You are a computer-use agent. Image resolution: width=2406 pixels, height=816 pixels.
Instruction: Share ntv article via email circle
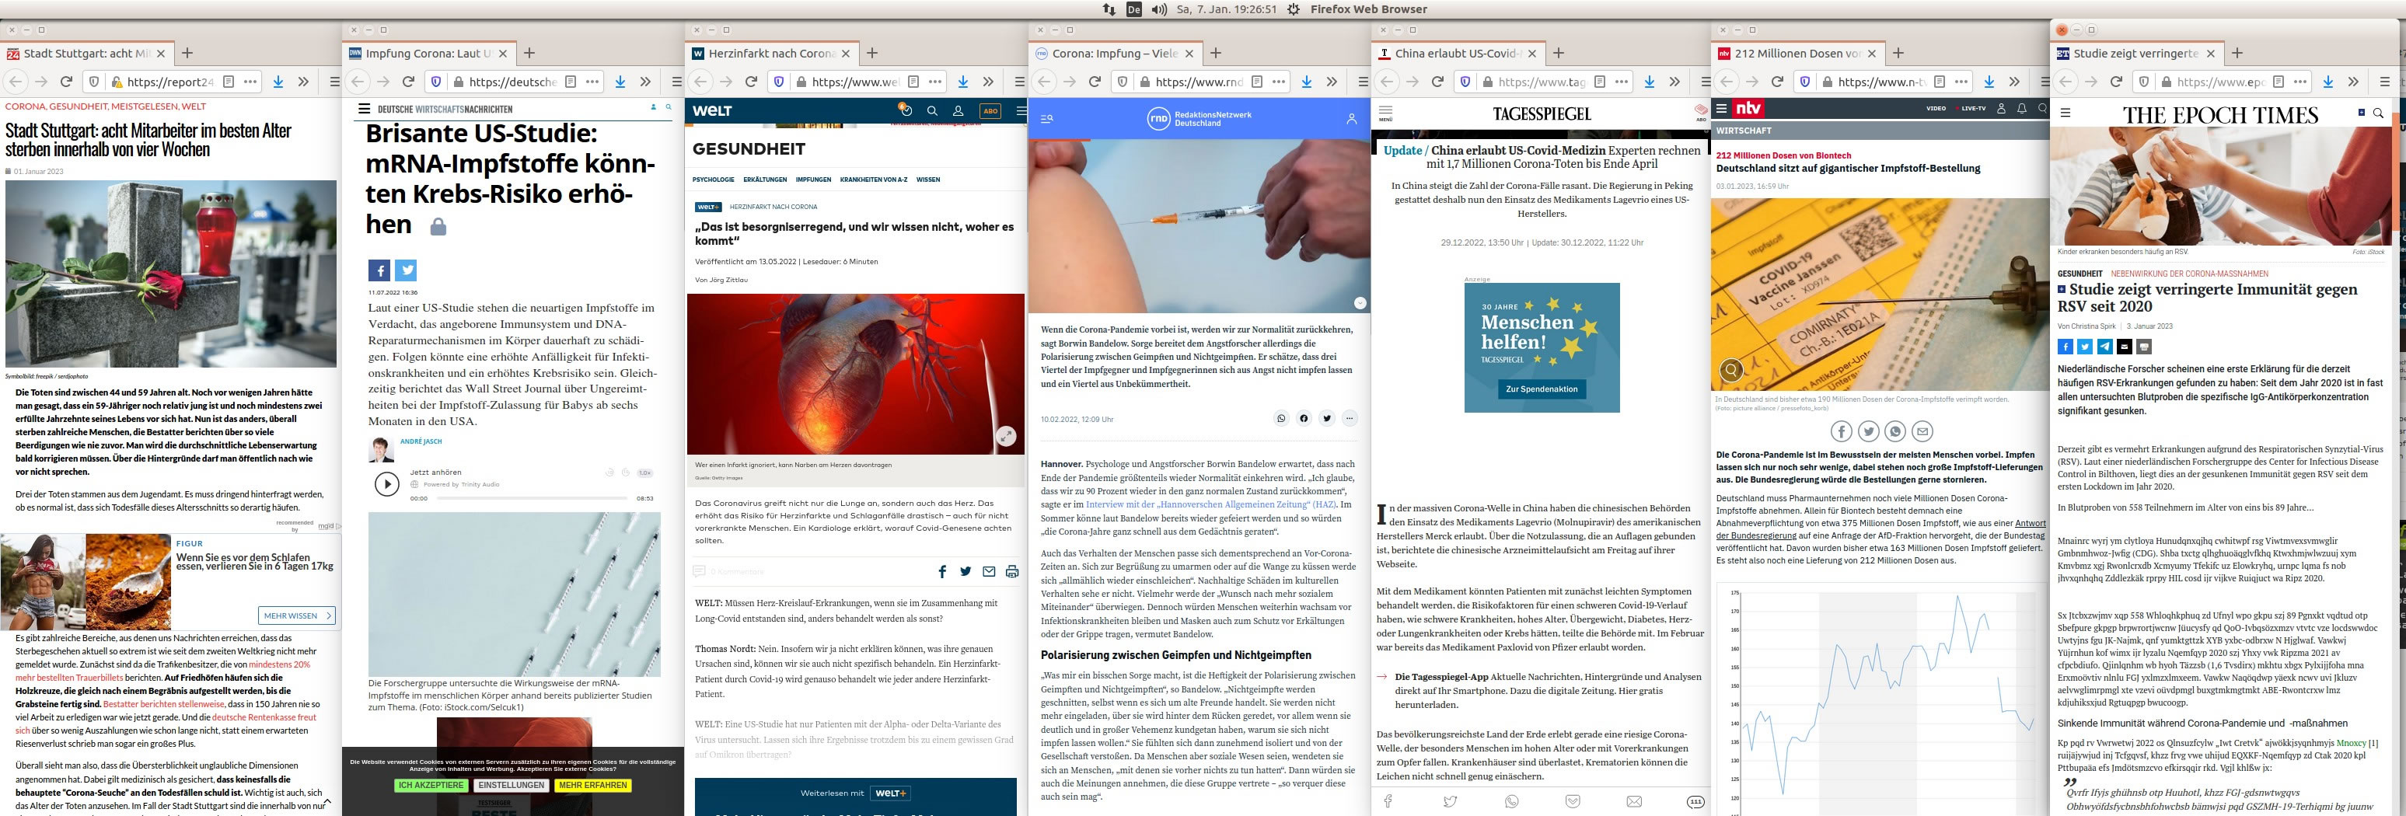pyautogui.click(x=1922, y=431)
